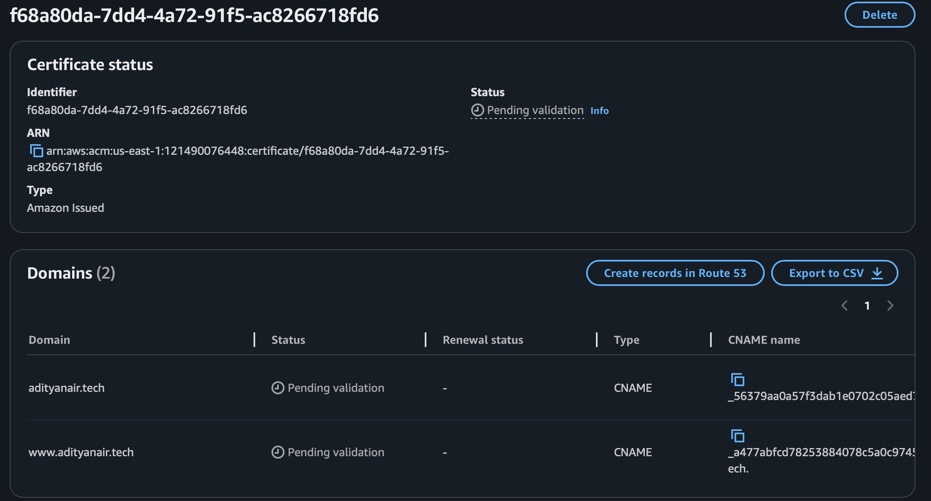Go to next page of domains
931x501 pixels.
[x=890, y=305]
